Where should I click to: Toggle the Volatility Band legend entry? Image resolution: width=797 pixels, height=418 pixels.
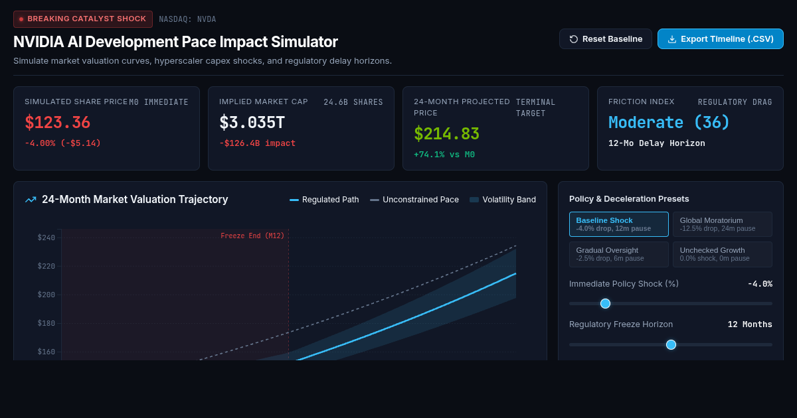point(503,200)
